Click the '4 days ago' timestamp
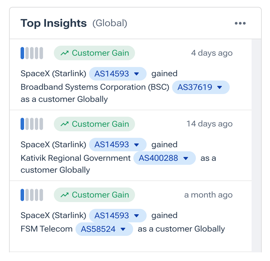Screen dimensions: 270x261 (212, 53)
